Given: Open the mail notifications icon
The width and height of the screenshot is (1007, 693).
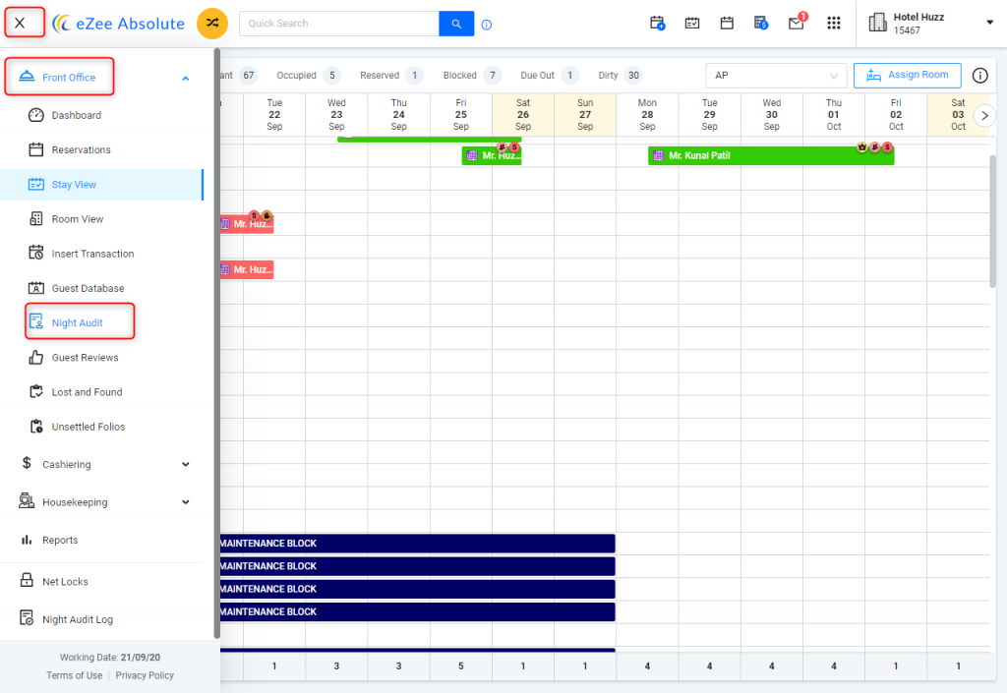Looking at the screenshot, I should (797, 23).
